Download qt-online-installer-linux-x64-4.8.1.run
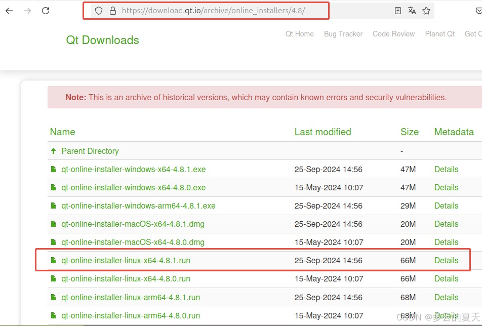Image resolution: width=482 pixels, height=326 pixels. point(126,261)
